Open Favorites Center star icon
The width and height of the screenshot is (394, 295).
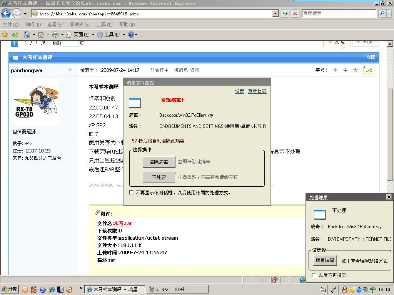pos(5,35)
